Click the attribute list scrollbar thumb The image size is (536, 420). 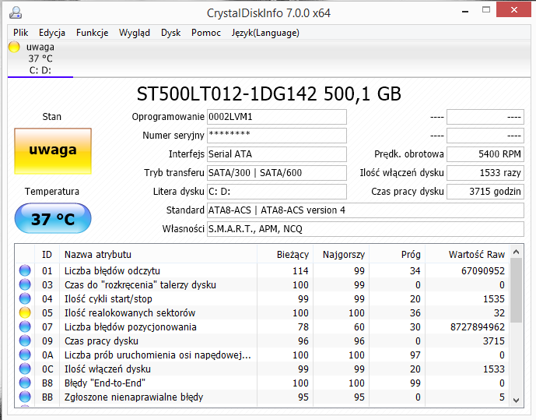[517, 291]
